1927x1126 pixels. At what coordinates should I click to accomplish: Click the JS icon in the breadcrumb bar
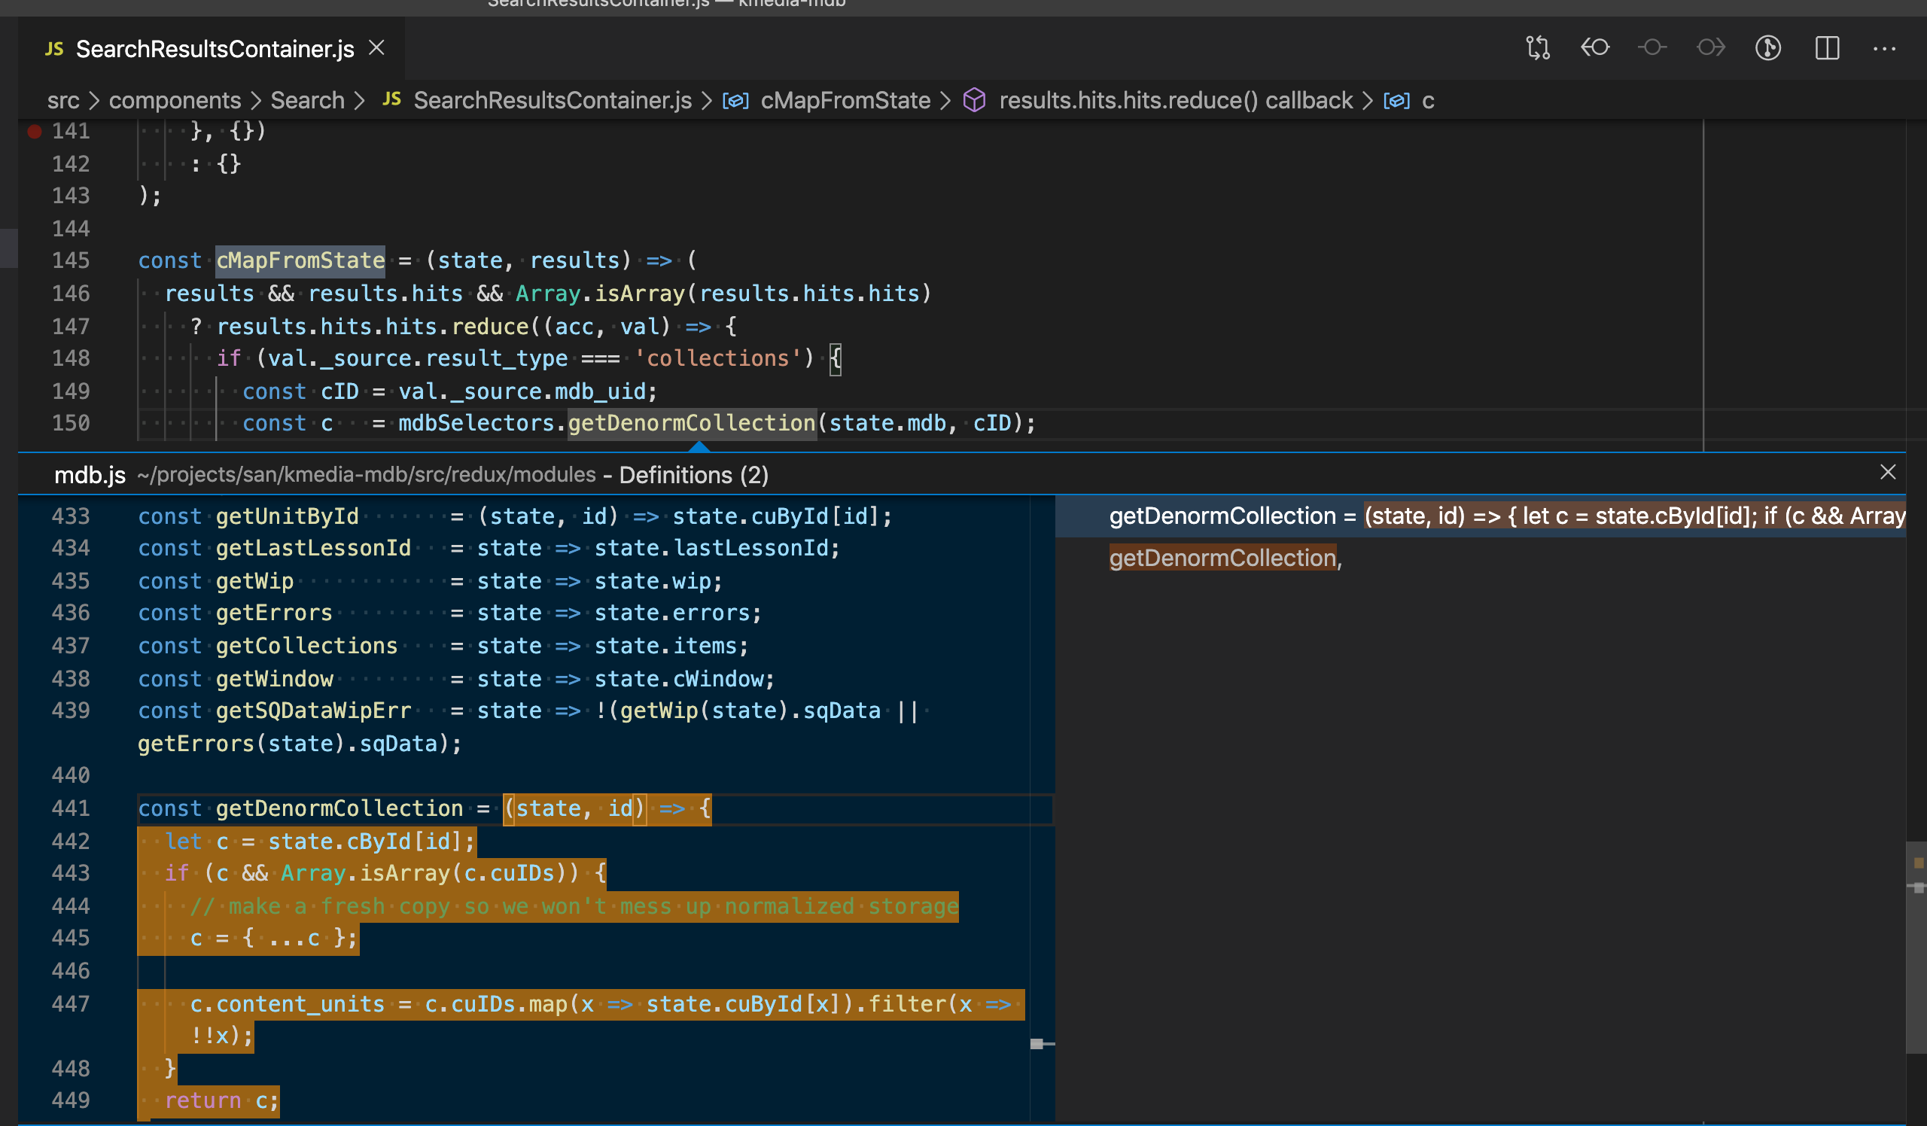[x=392, y=99]
